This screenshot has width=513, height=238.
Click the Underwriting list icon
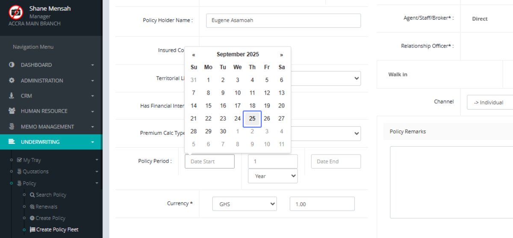12,142
